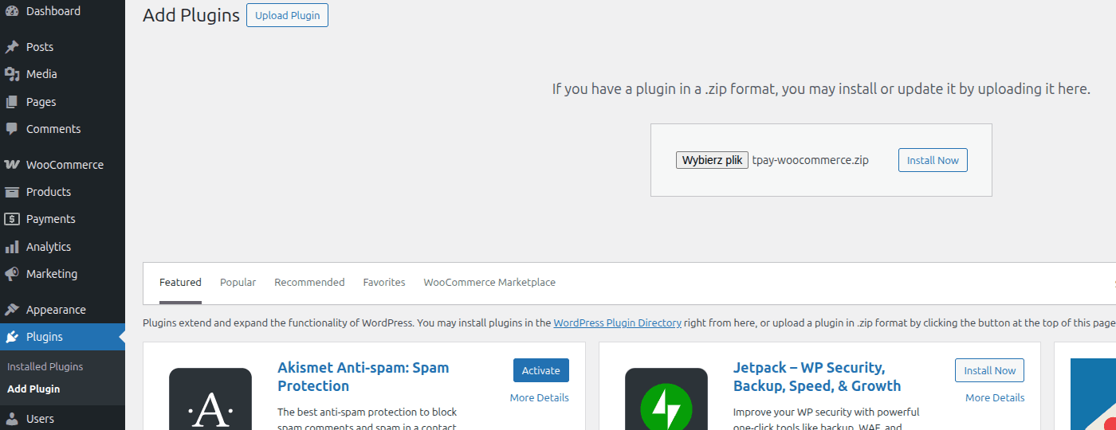This screenshot has height=430, width=1116.
Task: Click the Posts pushpin icon
Action: 12,47
